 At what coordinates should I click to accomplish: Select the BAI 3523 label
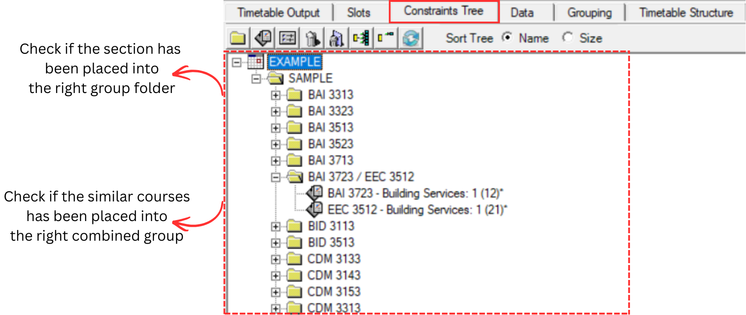pyautogui.click(x=330, y=144)
